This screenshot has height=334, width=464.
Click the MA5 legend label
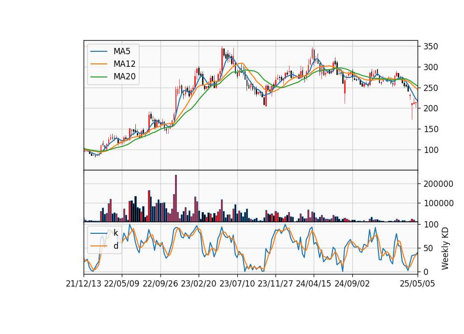[x=122, y=51]
